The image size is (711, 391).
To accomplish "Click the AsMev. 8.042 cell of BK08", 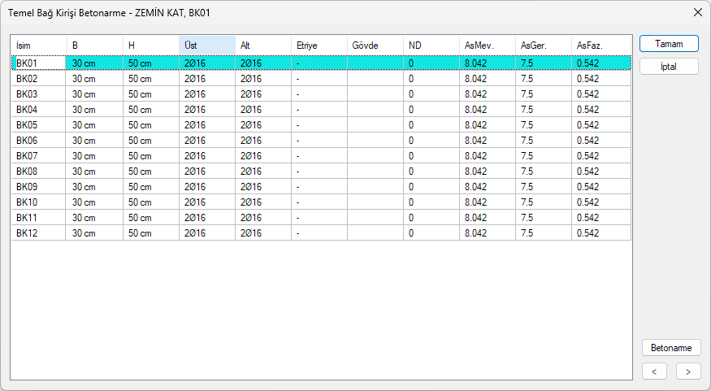I will pos(488,171).
